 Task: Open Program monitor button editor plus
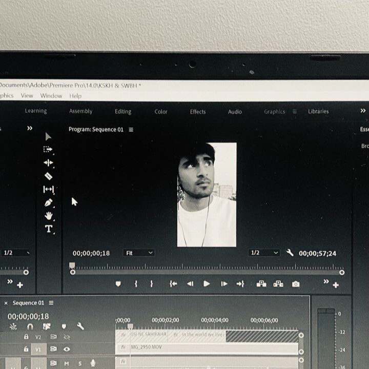[x=336, y=285]
